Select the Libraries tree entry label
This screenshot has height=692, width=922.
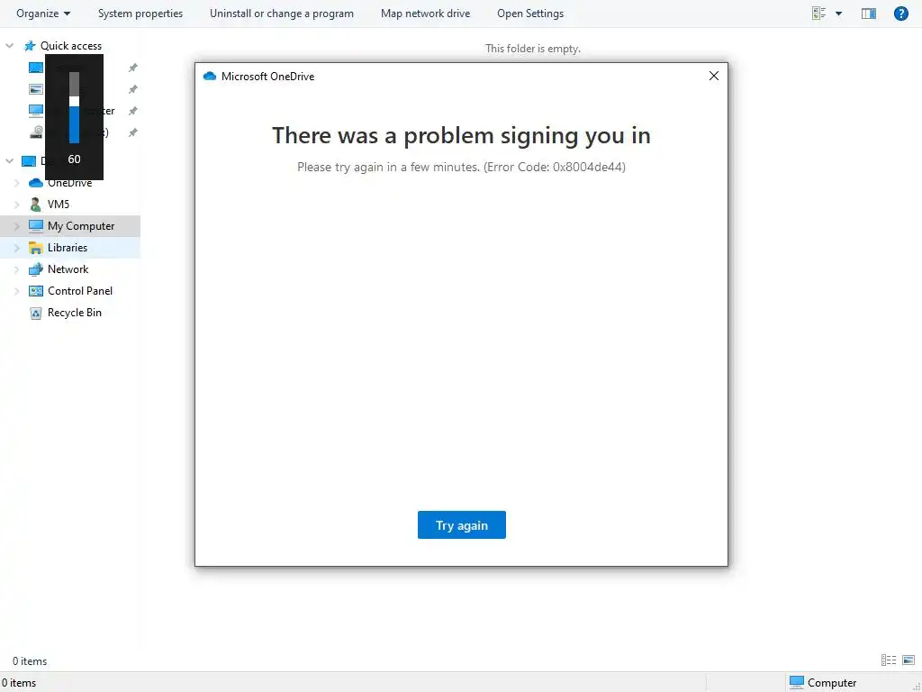tap(68, 248)
